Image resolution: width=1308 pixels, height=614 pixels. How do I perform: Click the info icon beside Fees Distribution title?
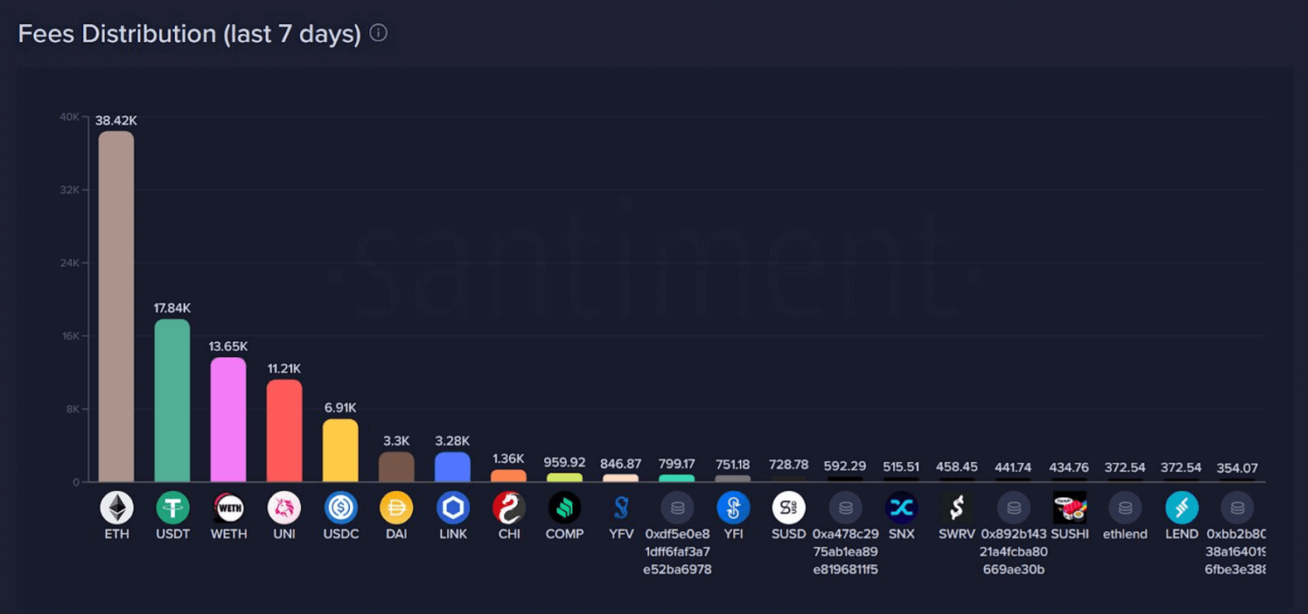tap(378, 33)
